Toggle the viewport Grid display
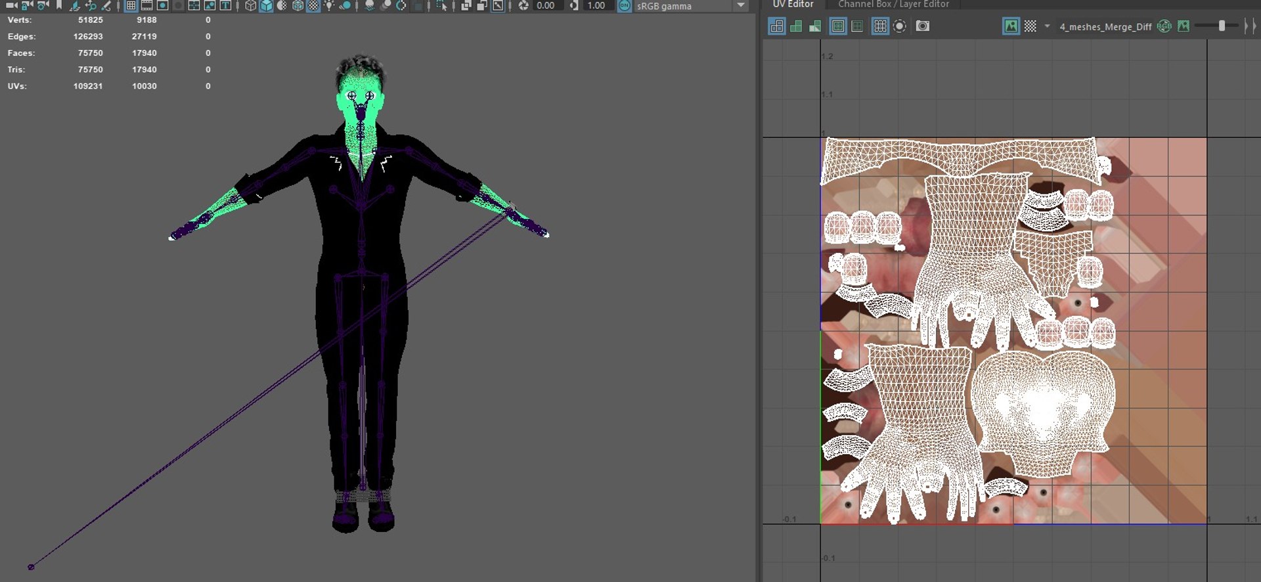 coord(131,5)
